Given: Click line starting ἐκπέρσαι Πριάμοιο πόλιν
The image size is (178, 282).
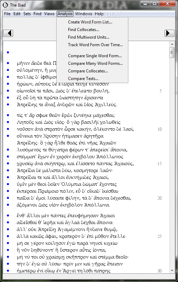Looking at the screenshot, I should [68, 191].
